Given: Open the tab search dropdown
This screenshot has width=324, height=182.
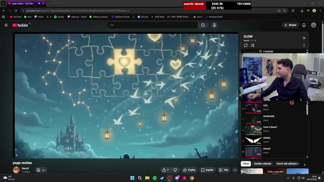Looking at the screenshot, I should point(3,4).
